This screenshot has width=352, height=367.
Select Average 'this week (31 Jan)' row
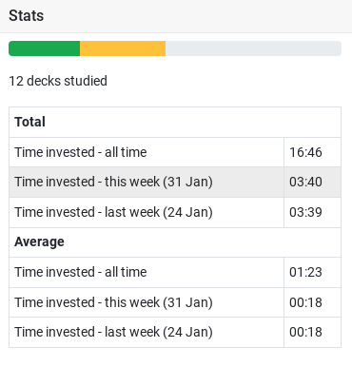click(x=175, y=302)
